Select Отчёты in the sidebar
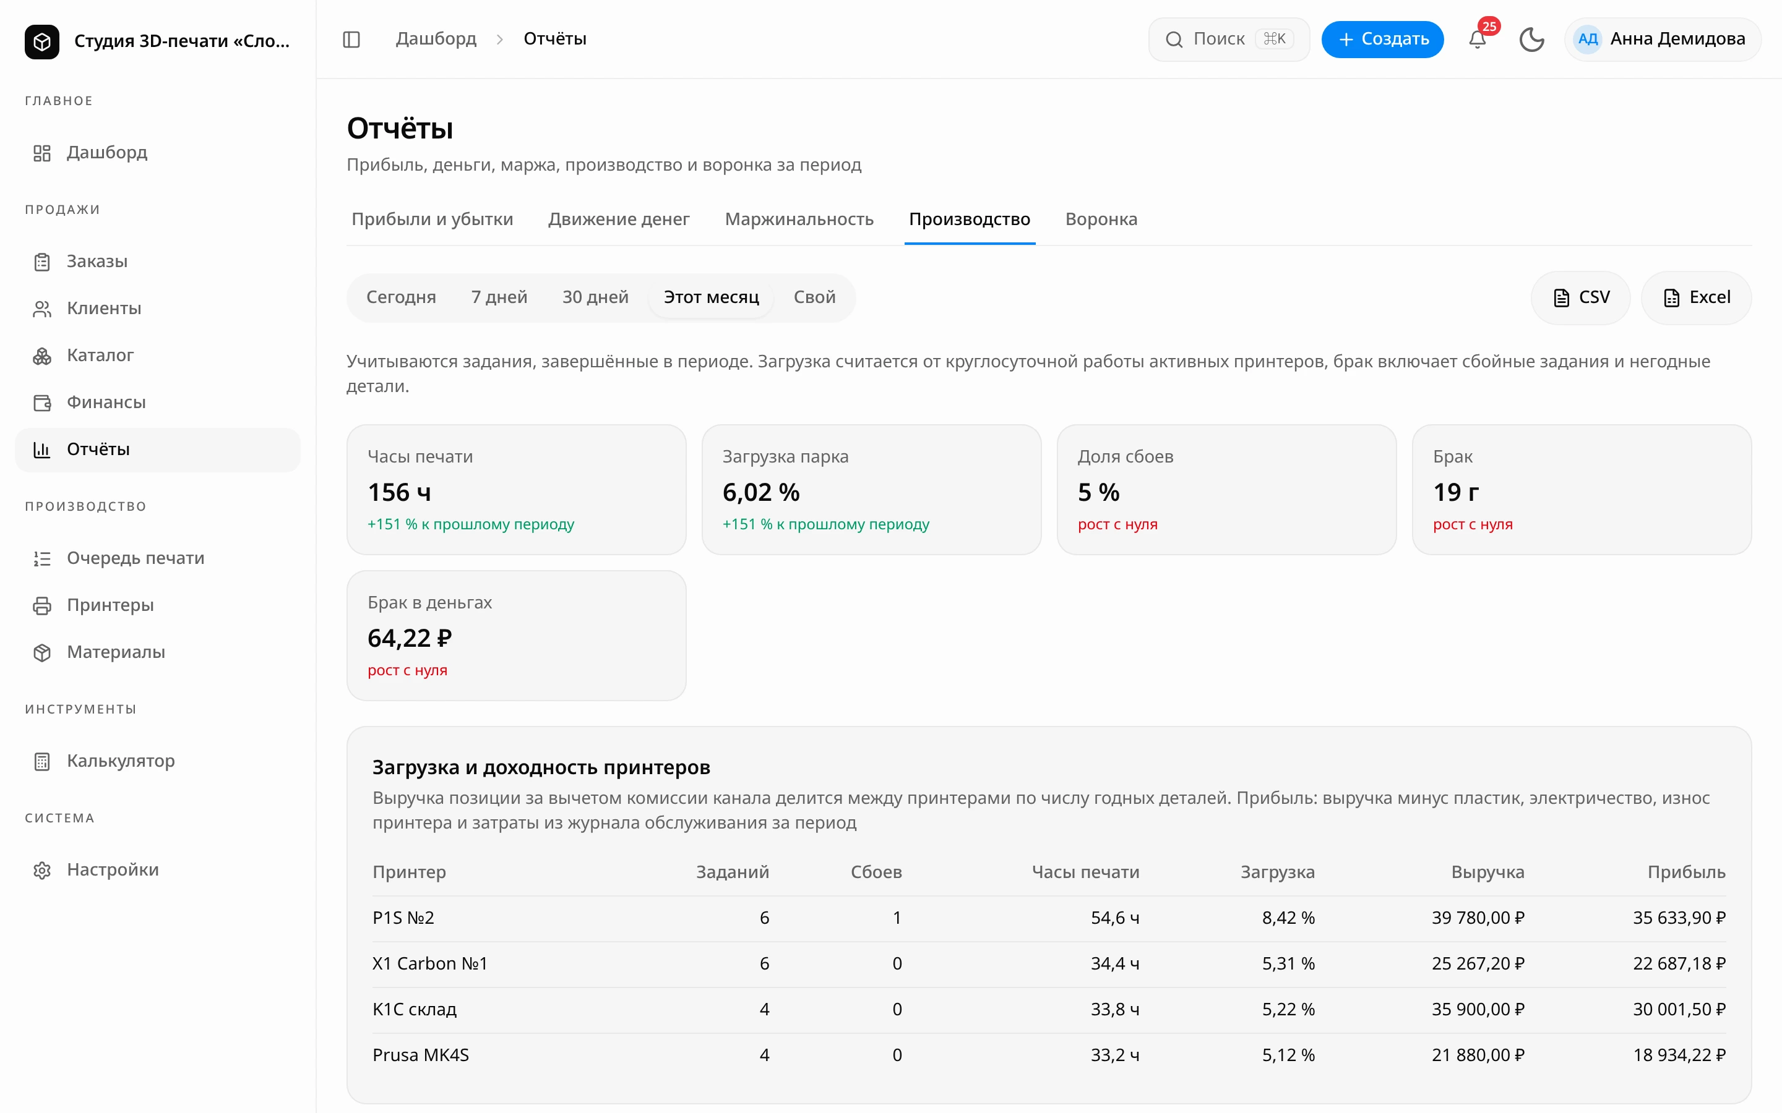The image size is (1782, 1113). coord(158,450)
